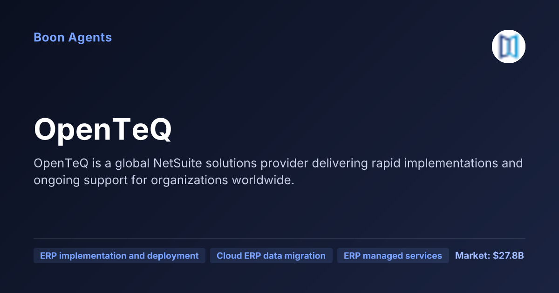Select the 'ERP managed services' tag

[393, 256]
